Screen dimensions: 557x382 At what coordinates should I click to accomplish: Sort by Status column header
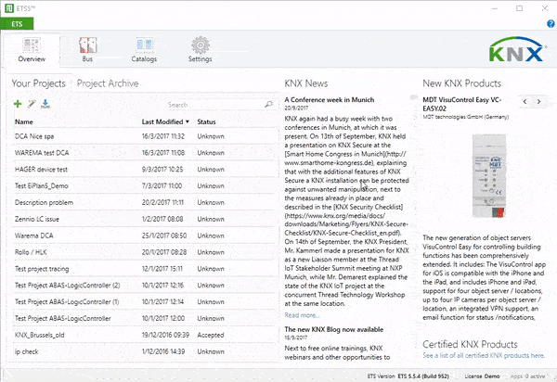[x=206, y=121]
